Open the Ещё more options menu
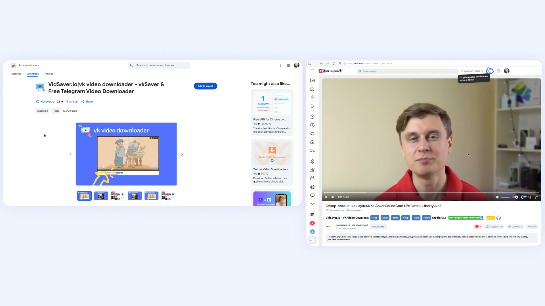Image resolution: width=545 pixels, height=306 pixels. coord(532,227)
